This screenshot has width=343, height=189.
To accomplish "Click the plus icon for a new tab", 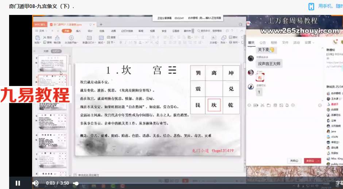I will point(101,24).
